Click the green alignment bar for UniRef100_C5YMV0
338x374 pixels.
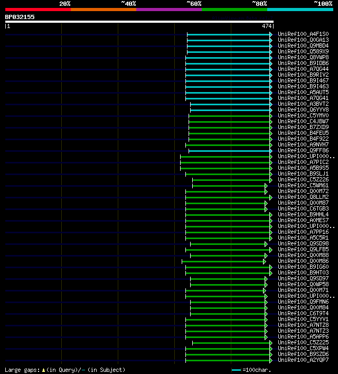point(229,116)
